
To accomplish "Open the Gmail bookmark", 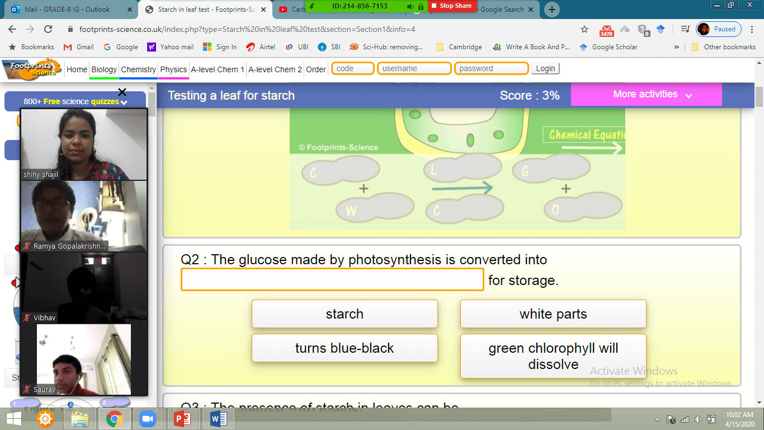I will click(x=78, y=47).
